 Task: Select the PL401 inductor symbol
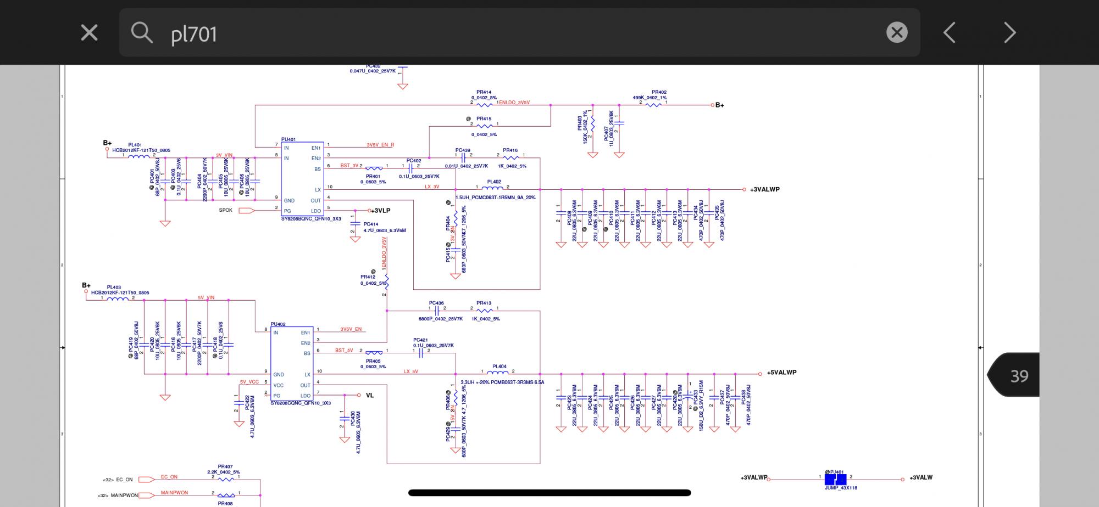coord(138,156)
